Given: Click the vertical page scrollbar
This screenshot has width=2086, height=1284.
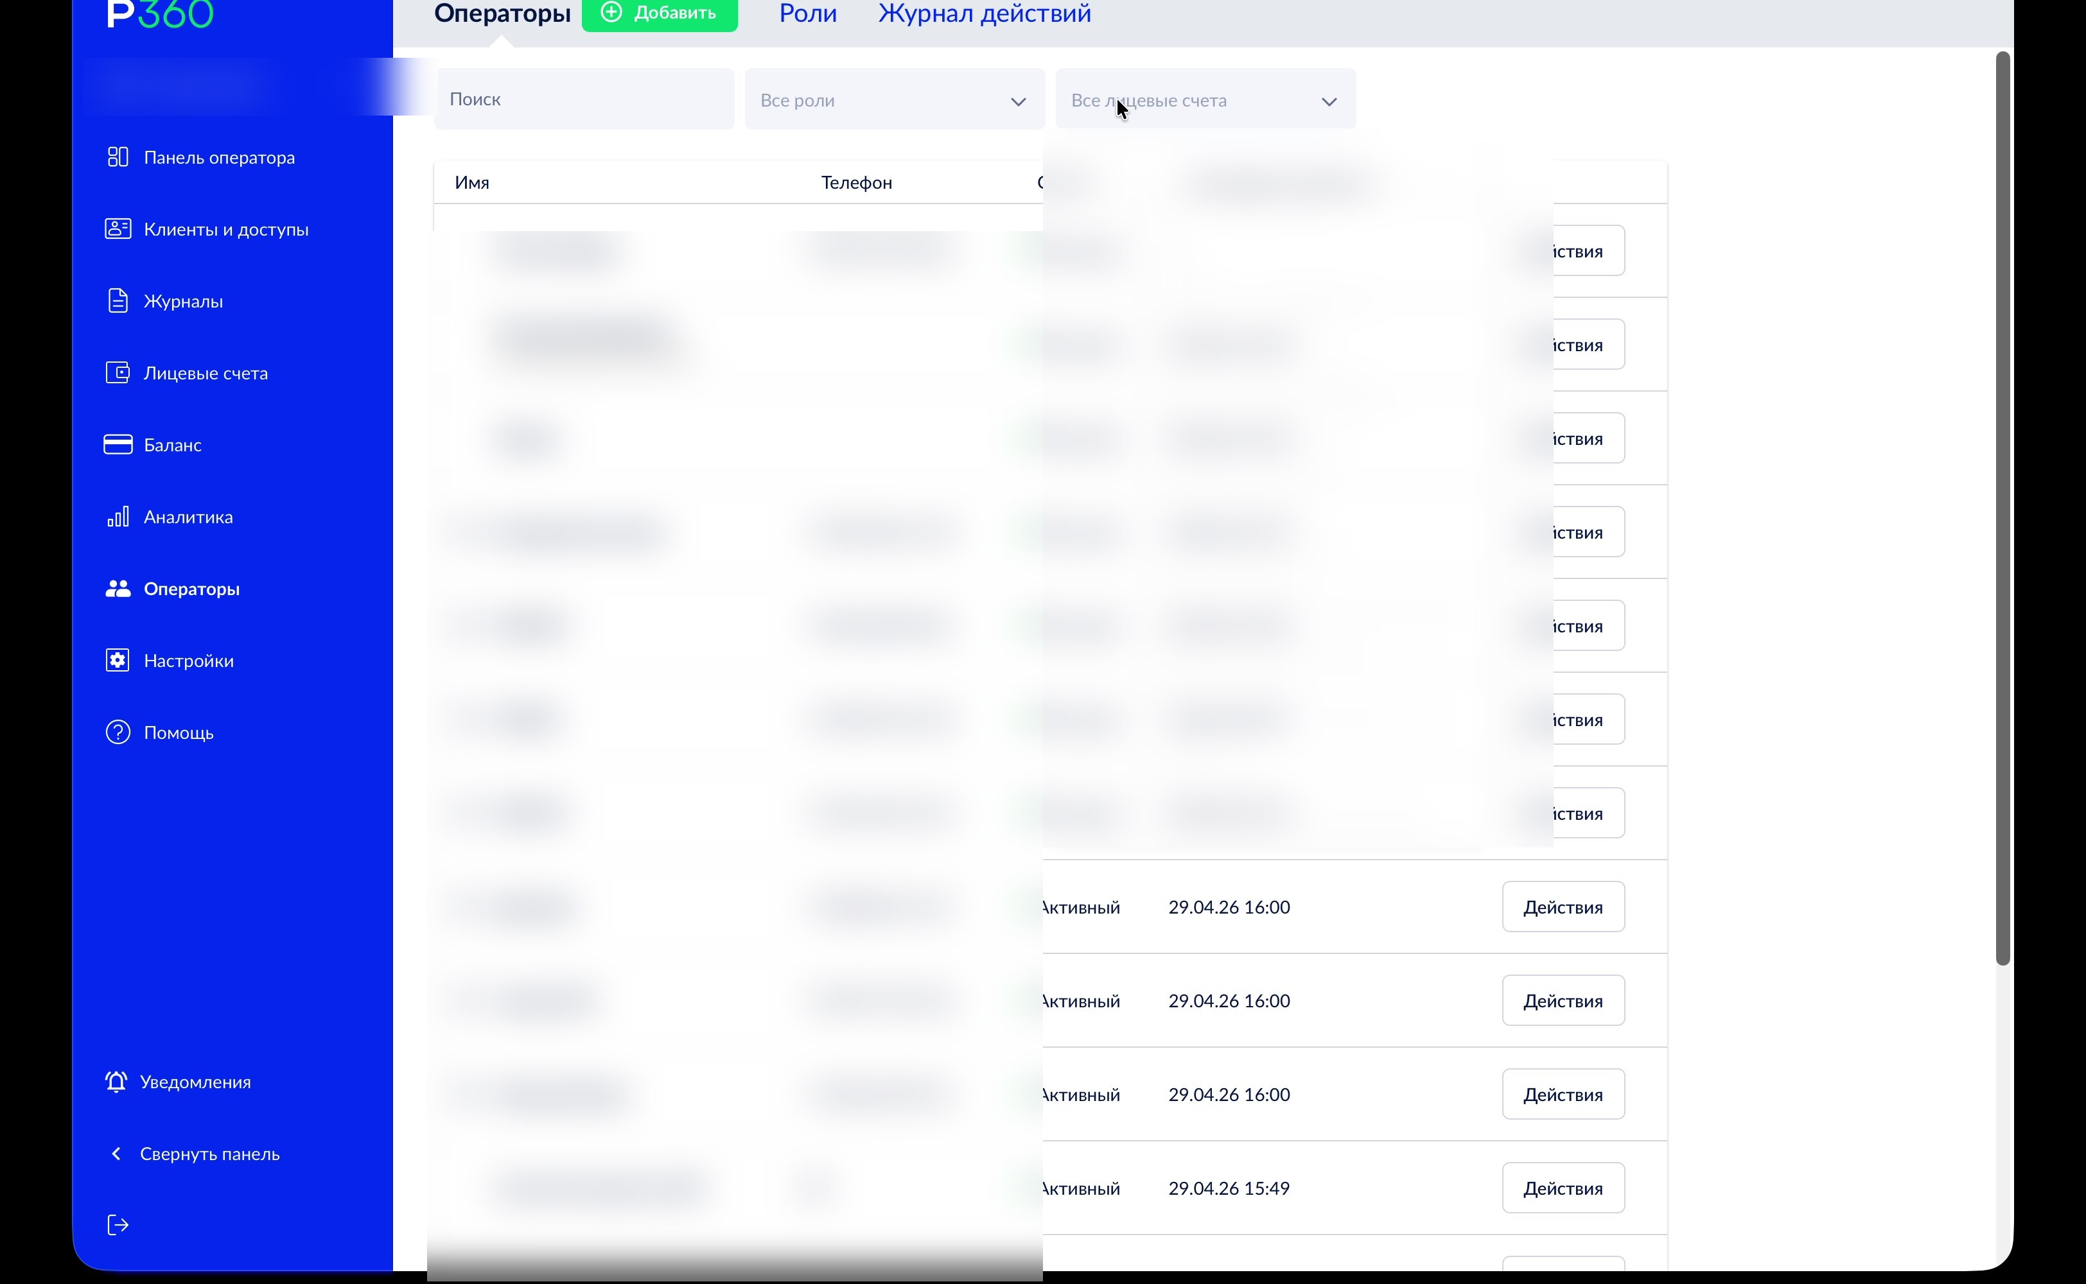Looking at the screenshot, I should click(x=2003, y=508).
